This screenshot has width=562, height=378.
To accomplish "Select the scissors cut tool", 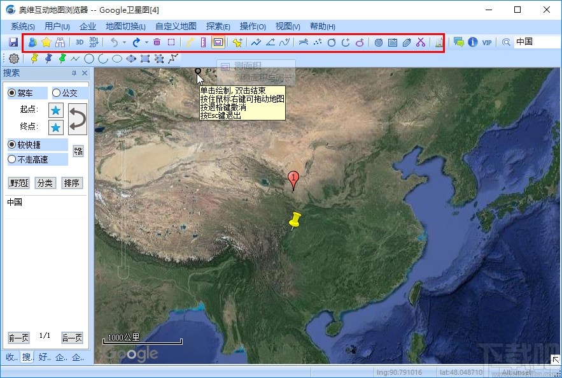I will tap(420, 42).
